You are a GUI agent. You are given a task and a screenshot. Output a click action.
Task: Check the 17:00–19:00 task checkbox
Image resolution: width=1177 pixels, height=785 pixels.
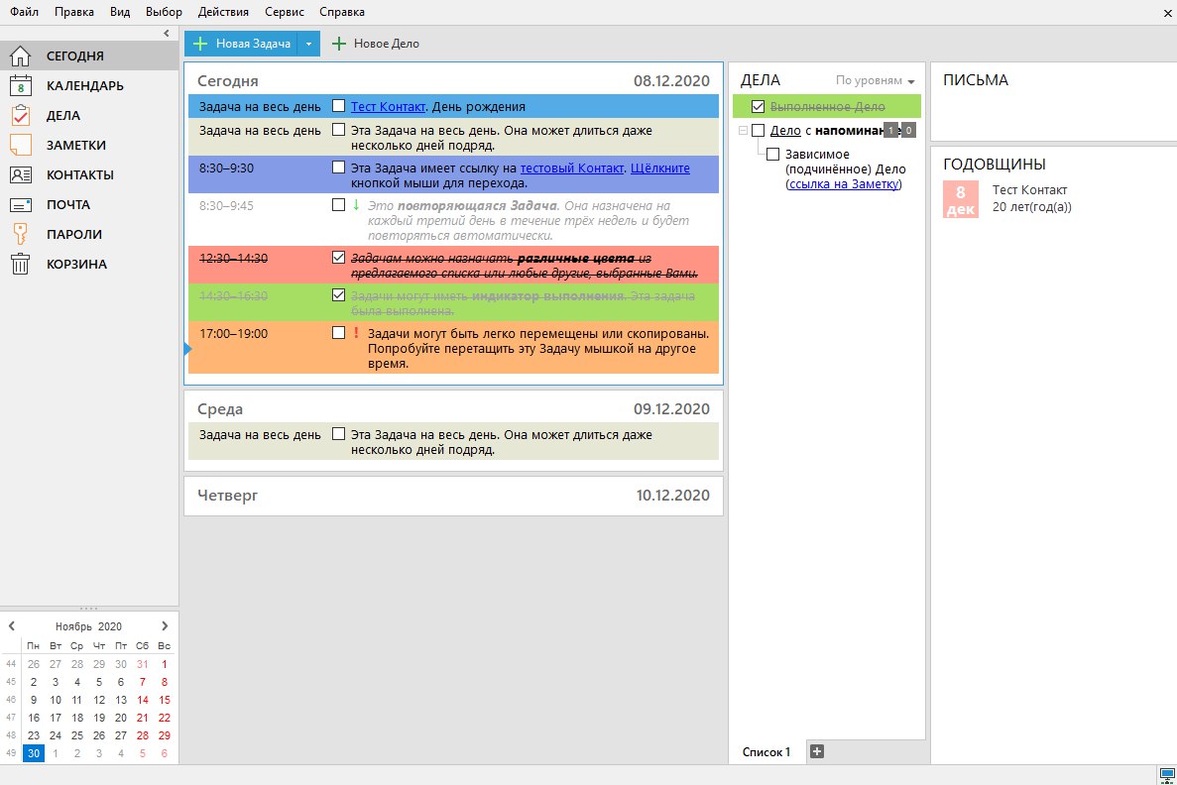coord(338,332)
